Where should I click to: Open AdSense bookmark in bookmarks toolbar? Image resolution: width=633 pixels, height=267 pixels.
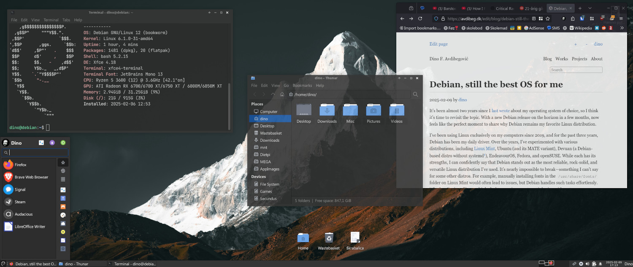533,28
